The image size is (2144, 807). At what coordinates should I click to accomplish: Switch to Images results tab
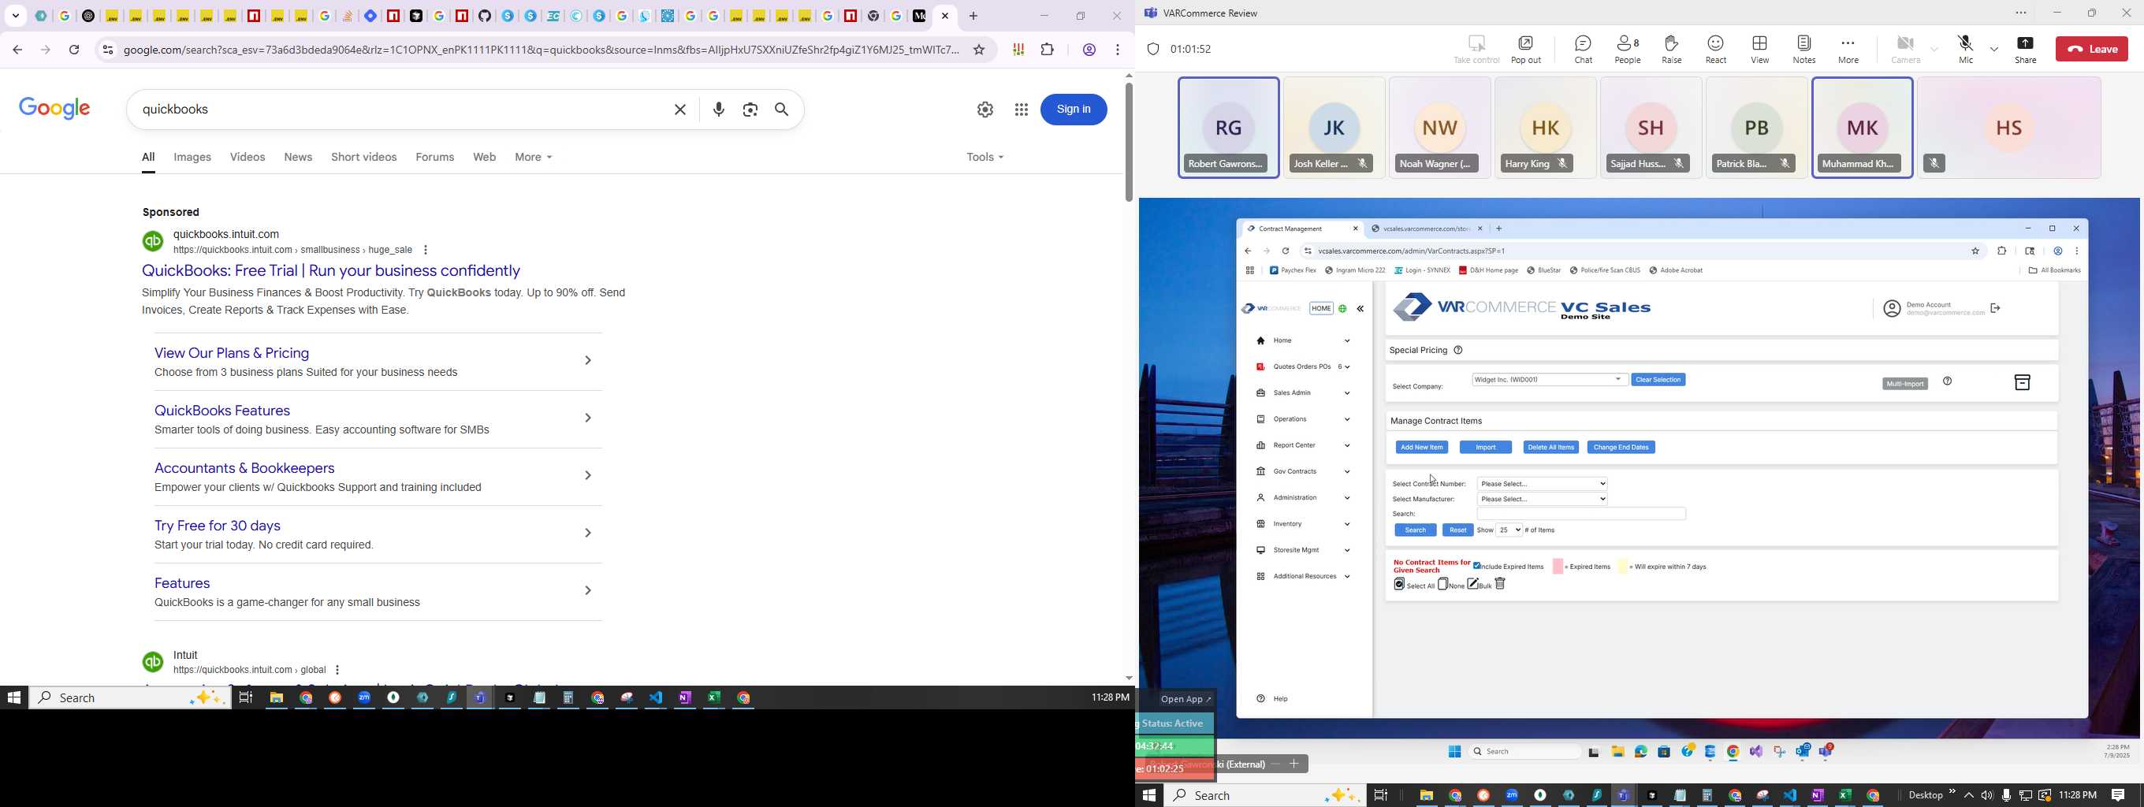tap(192, 158)
